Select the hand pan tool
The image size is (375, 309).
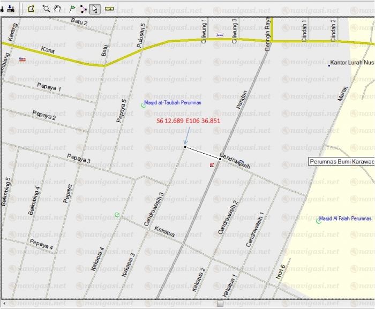pyautogui.click(x=57, y=9)
